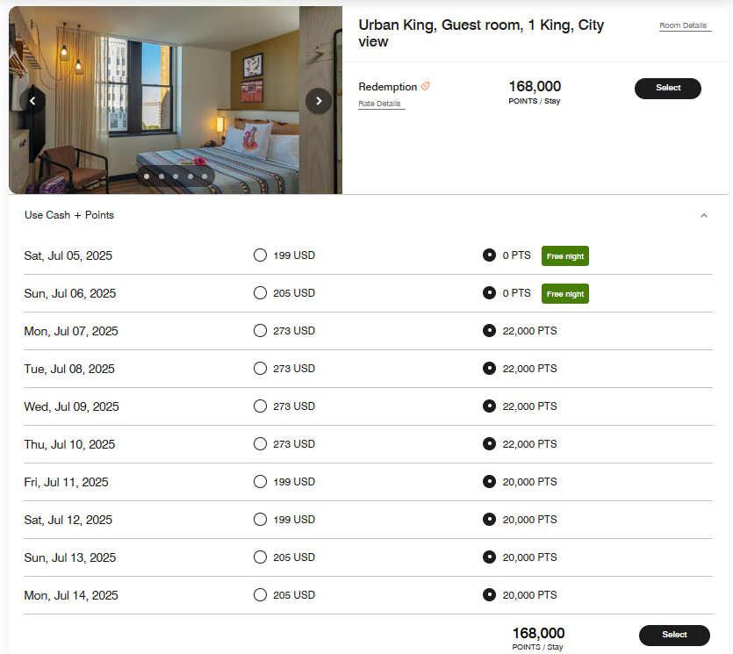Click the Free night badge for Sat, Jul 05
Image resolution: width=733 pixels, height=654 pixels.
click(564, 255)
